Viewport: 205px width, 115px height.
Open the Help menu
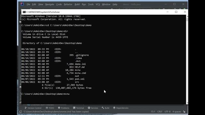(x=115, y=4)
